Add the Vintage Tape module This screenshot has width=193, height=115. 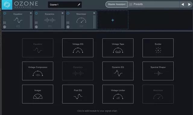(x=118, y=48)
